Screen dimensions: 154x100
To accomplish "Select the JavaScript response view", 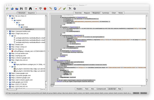I will coord(112,89).
